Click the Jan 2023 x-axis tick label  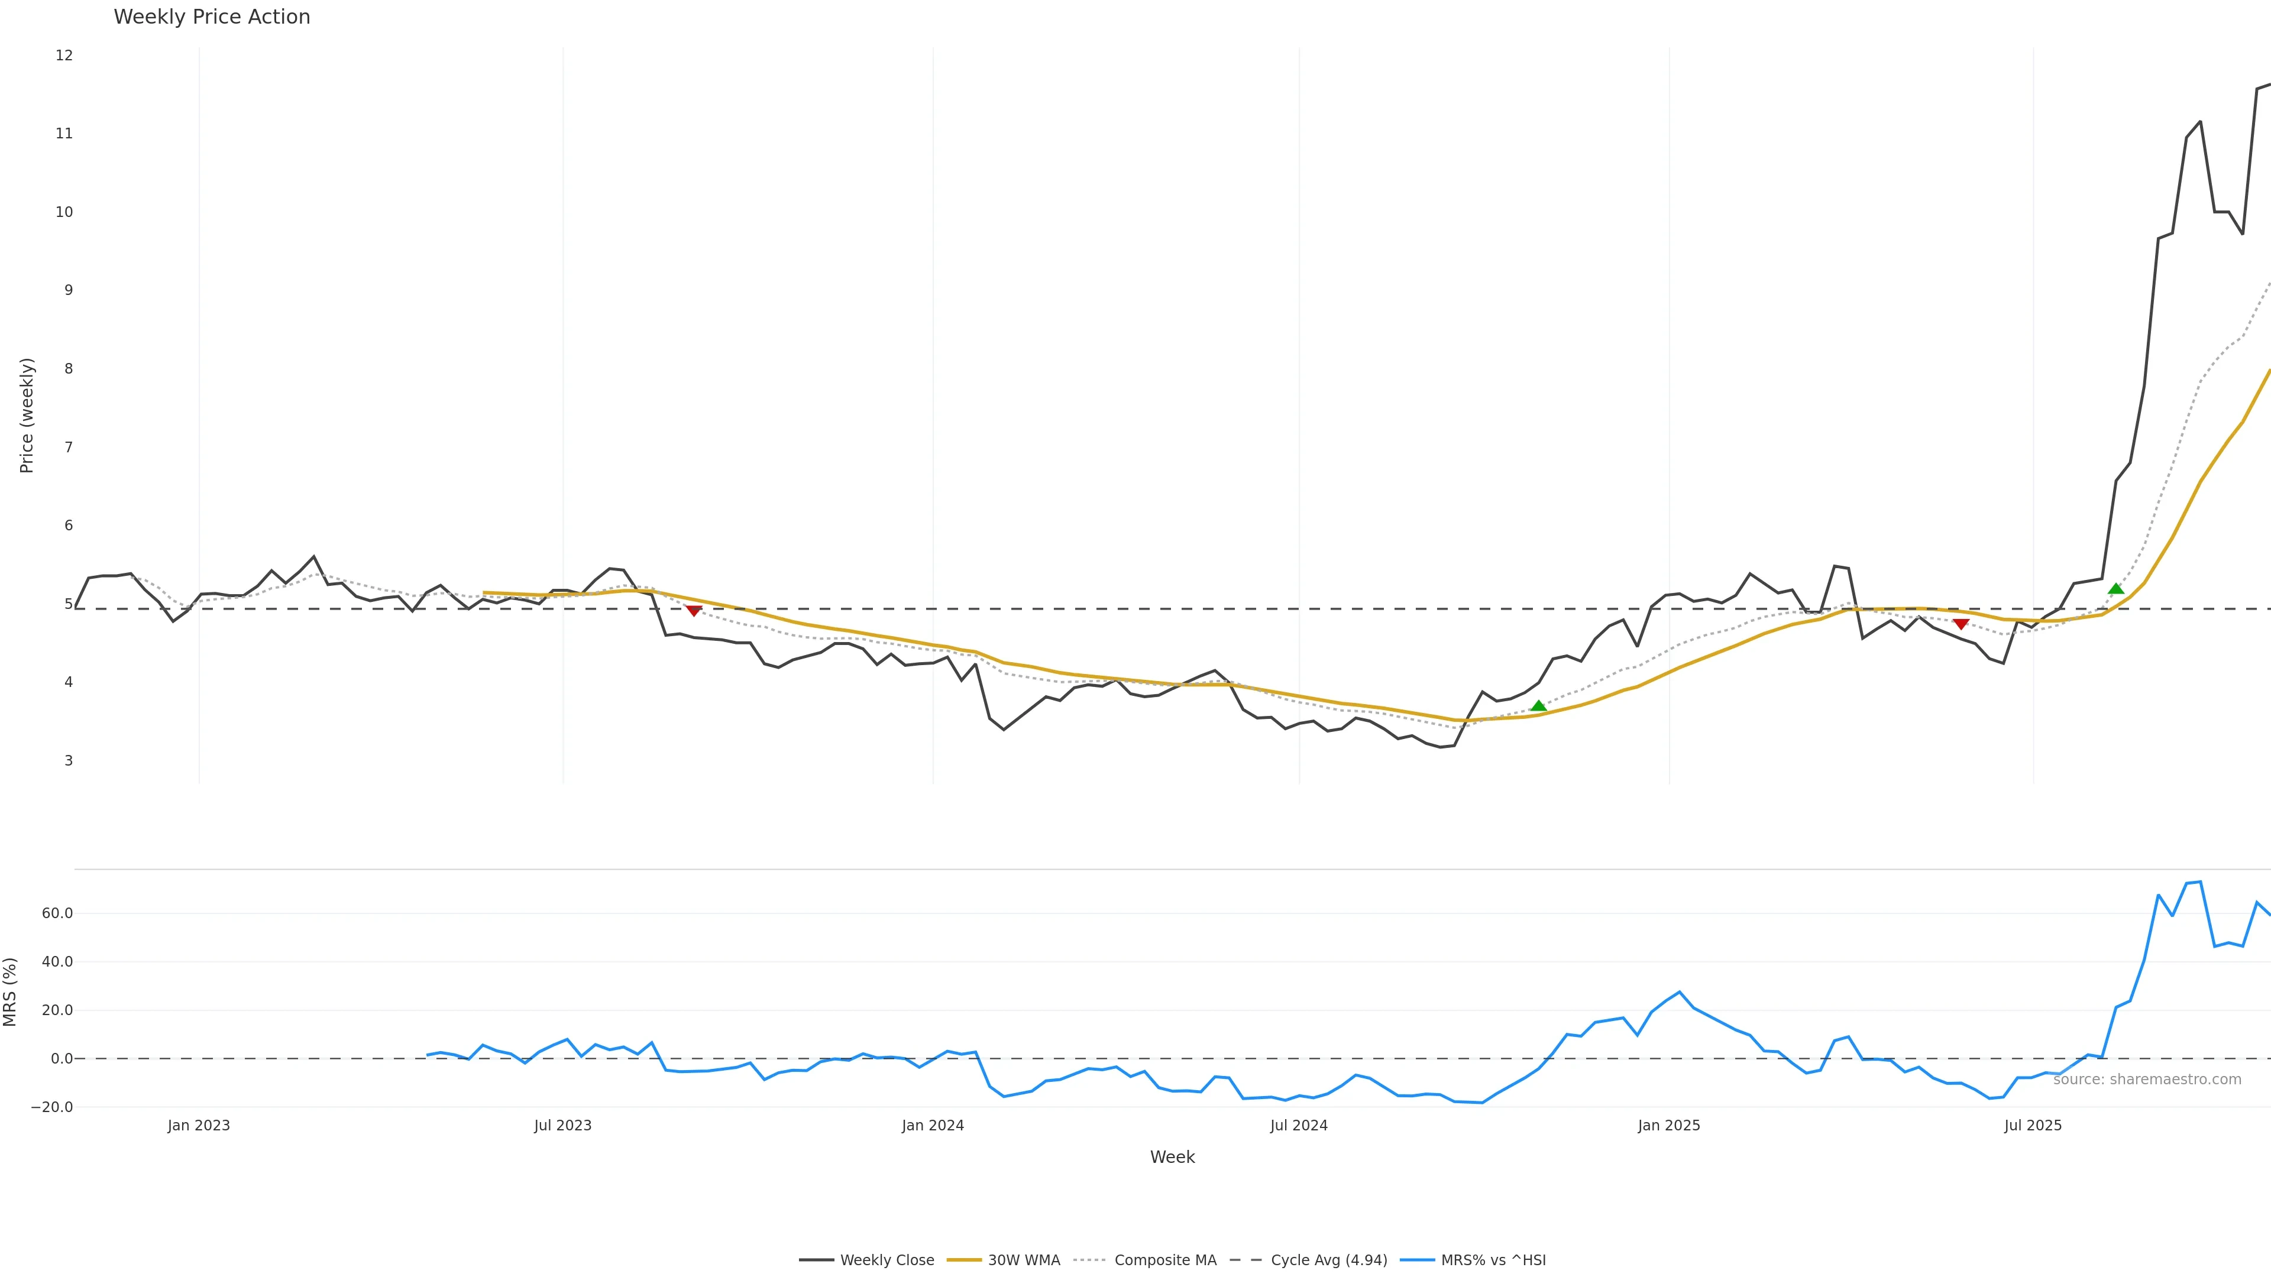(x=198, y=1126)
